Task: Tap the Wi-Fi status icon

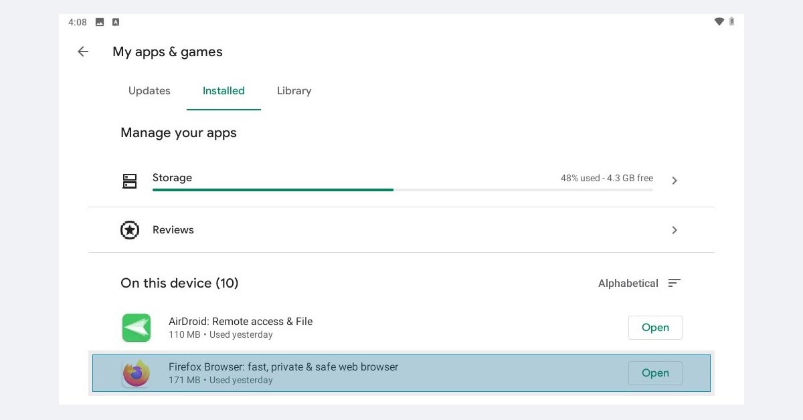Action: [719, 22]
